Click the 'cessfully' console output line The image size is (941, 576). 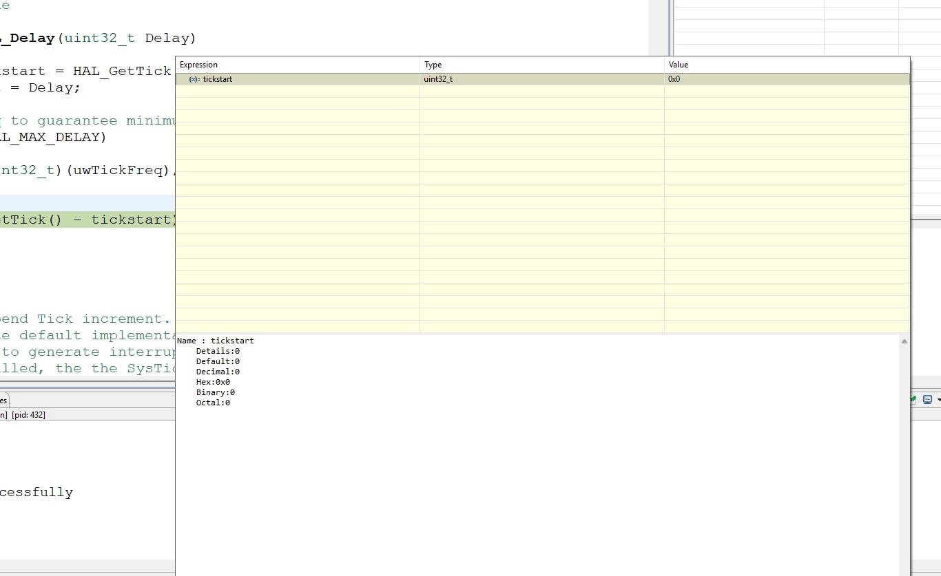[x=37, y=492]
